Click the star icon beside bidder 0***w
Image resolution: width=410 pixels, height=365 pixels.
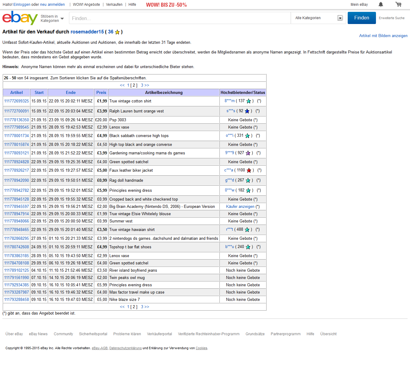coord(248,190)
